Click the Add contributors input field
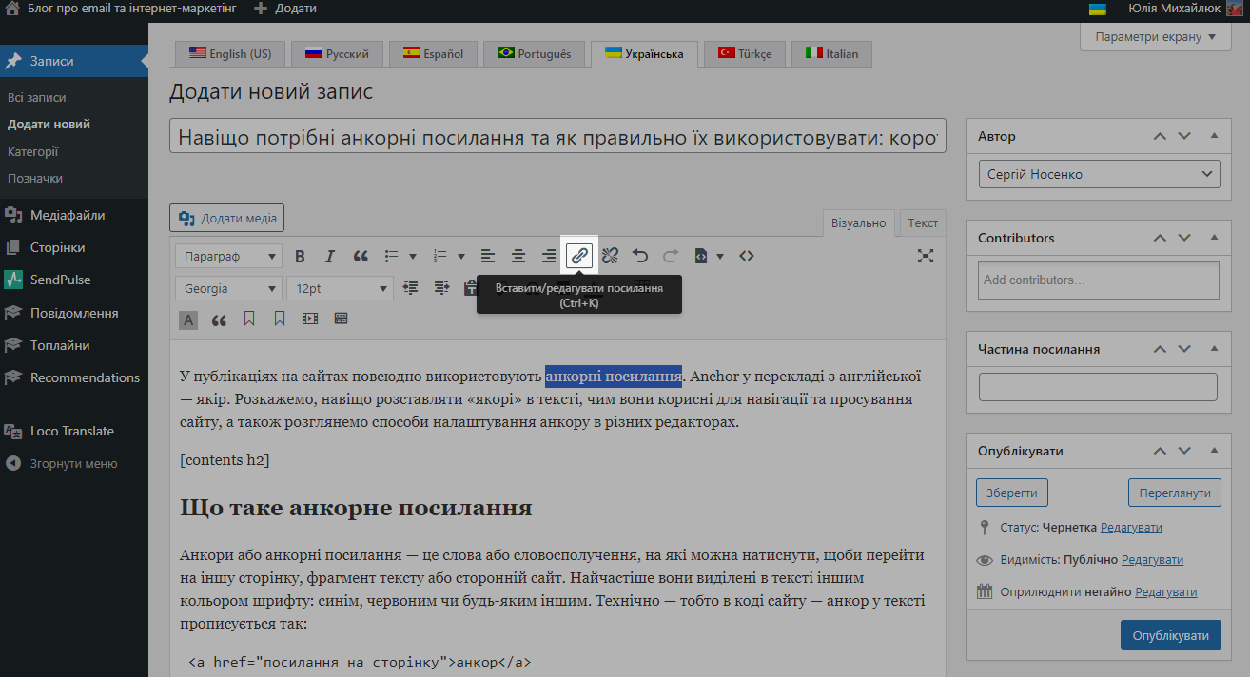 [1099, 280]
